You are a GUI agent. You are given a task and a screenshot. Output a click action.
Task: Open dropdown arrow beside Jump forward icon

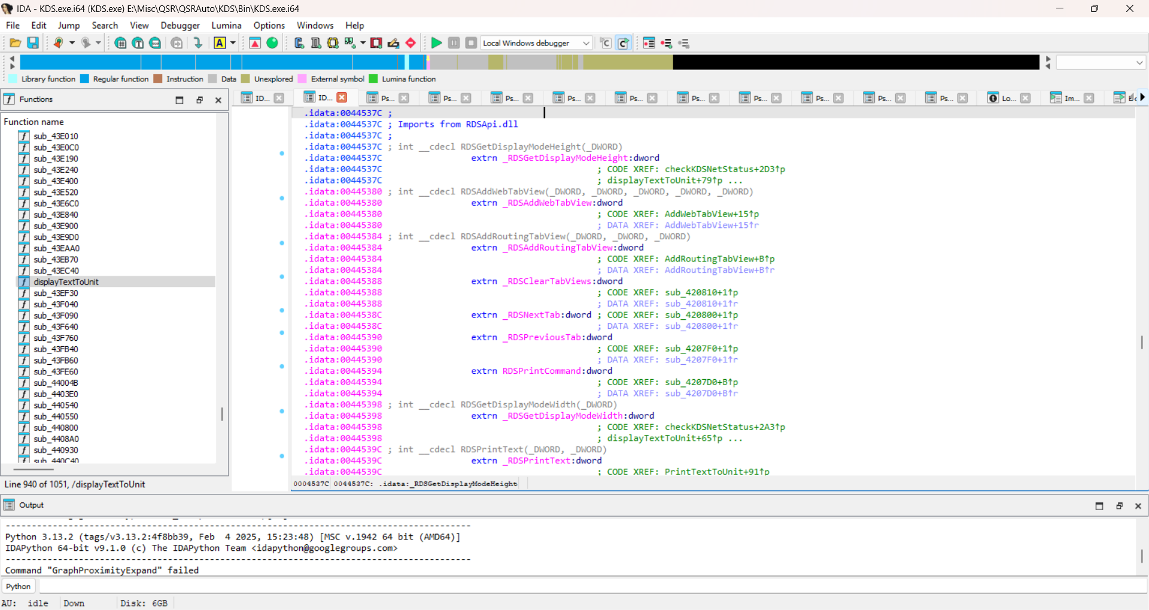[99, 43]
